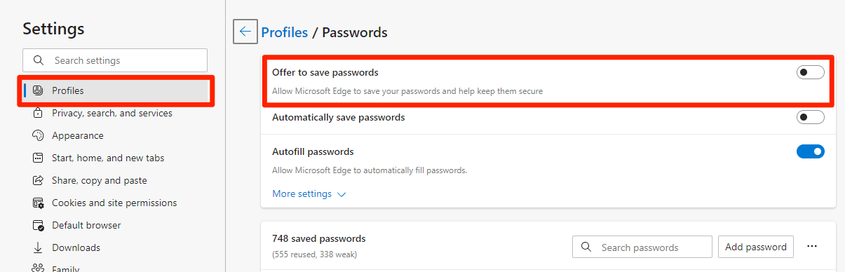Image resolution: width=845 pixels, height=272 pixels.
Task: Click the Share, copy and paste icon
Action: pos(39,180)
